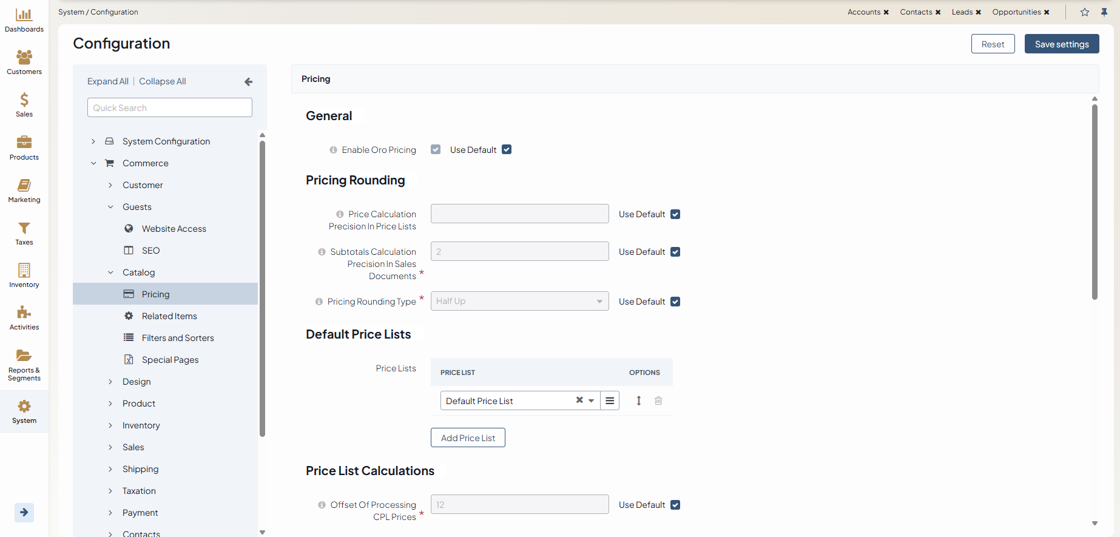Collapse the configuration tree panel arrow
The width and height of the screenshot is (1120, 537).
click(248, 81)
